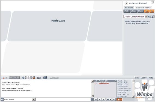Click the telephone dial-in icon
Image resolution: width=156 pixels, height=102 pixels.
pos(45,78)
